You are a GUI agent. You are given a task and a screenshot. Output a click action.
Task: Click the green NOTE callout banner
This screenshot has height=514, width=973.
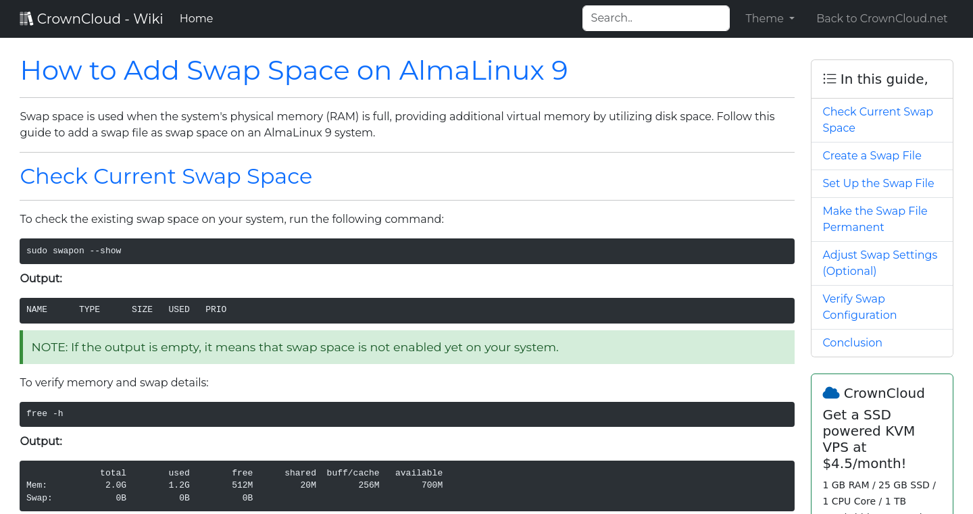point(407,346)
